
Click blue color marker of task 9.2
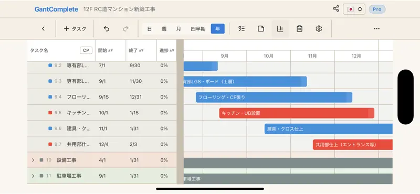tap(50, 66)
